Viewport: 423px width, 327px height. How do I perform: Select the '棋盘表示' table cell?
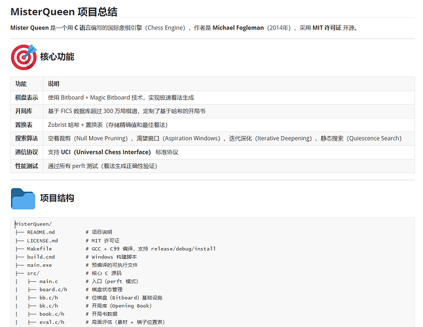pos(27,97)
